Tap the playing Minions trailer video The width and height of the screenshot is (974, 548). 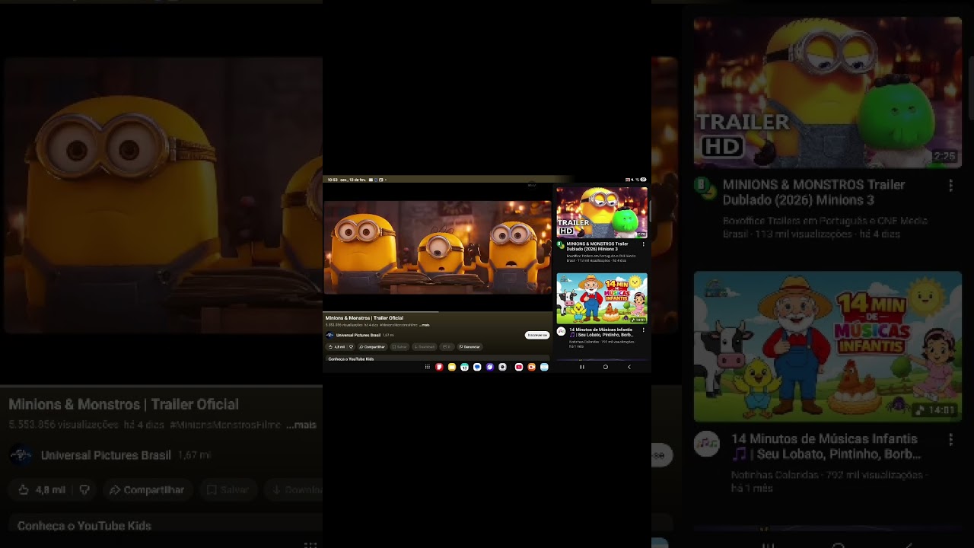438,247
